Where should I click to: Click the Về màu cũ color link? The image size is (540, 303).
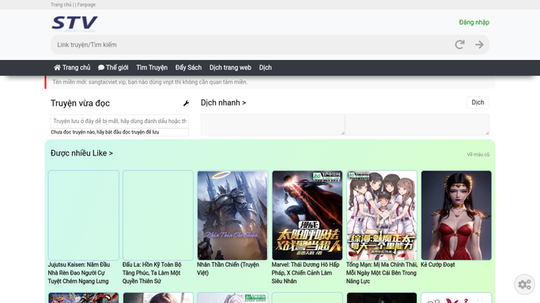pyautogui.click(x=478, y=155)
